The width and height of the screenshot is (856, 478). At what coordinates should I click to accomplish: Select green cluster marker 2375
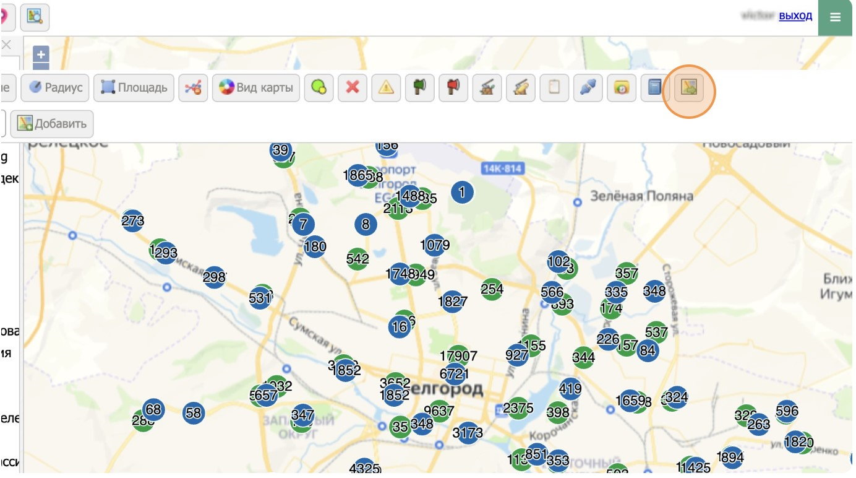(518, 408)
